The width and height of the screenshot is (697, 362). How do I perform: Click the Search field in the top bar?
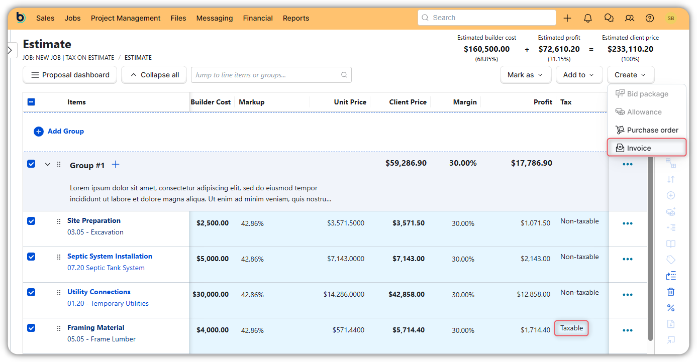(487, 18)
